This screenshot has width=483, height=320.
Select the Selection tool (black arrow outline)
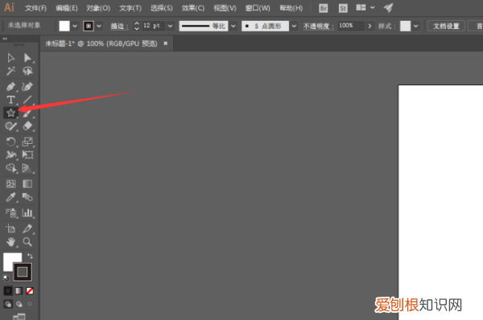point(10,58)
